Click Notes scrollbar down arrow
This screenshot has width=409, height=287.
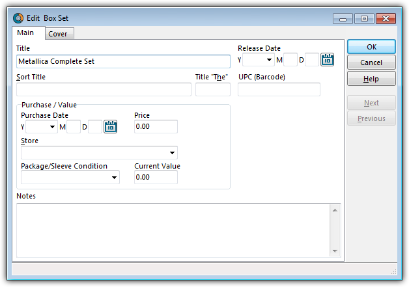(x=335, y=251)
